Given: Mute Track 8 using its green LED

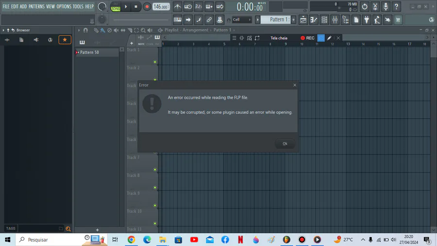Looking at the screenshot, I should 155,188.
